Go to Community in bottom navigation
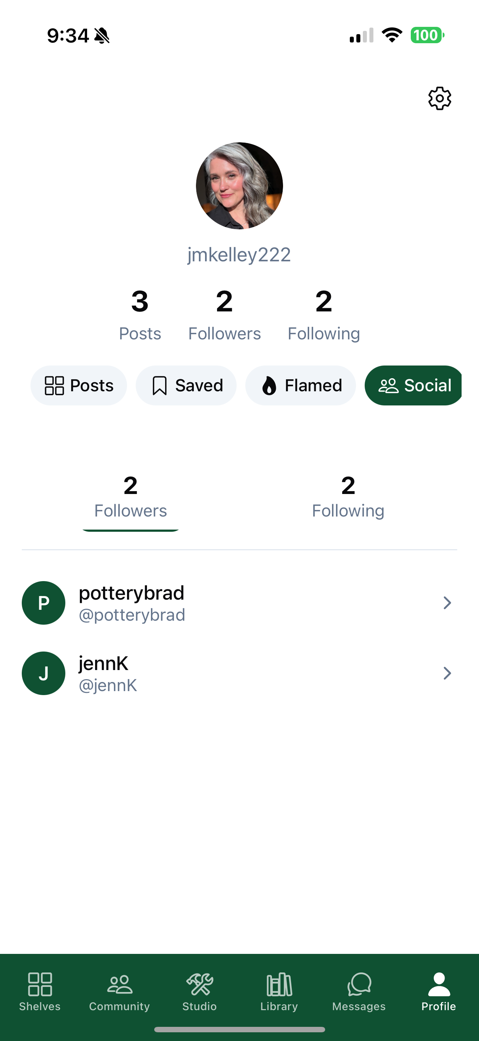The image size is (479, 1041). click(119, 984)
